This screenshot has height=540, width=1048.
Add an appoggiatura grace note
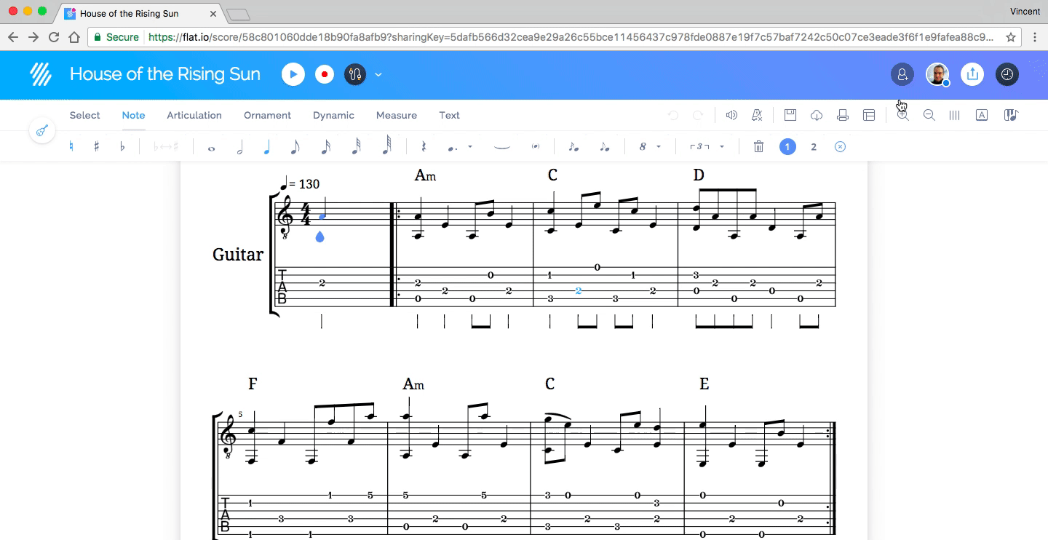[605, 146]
